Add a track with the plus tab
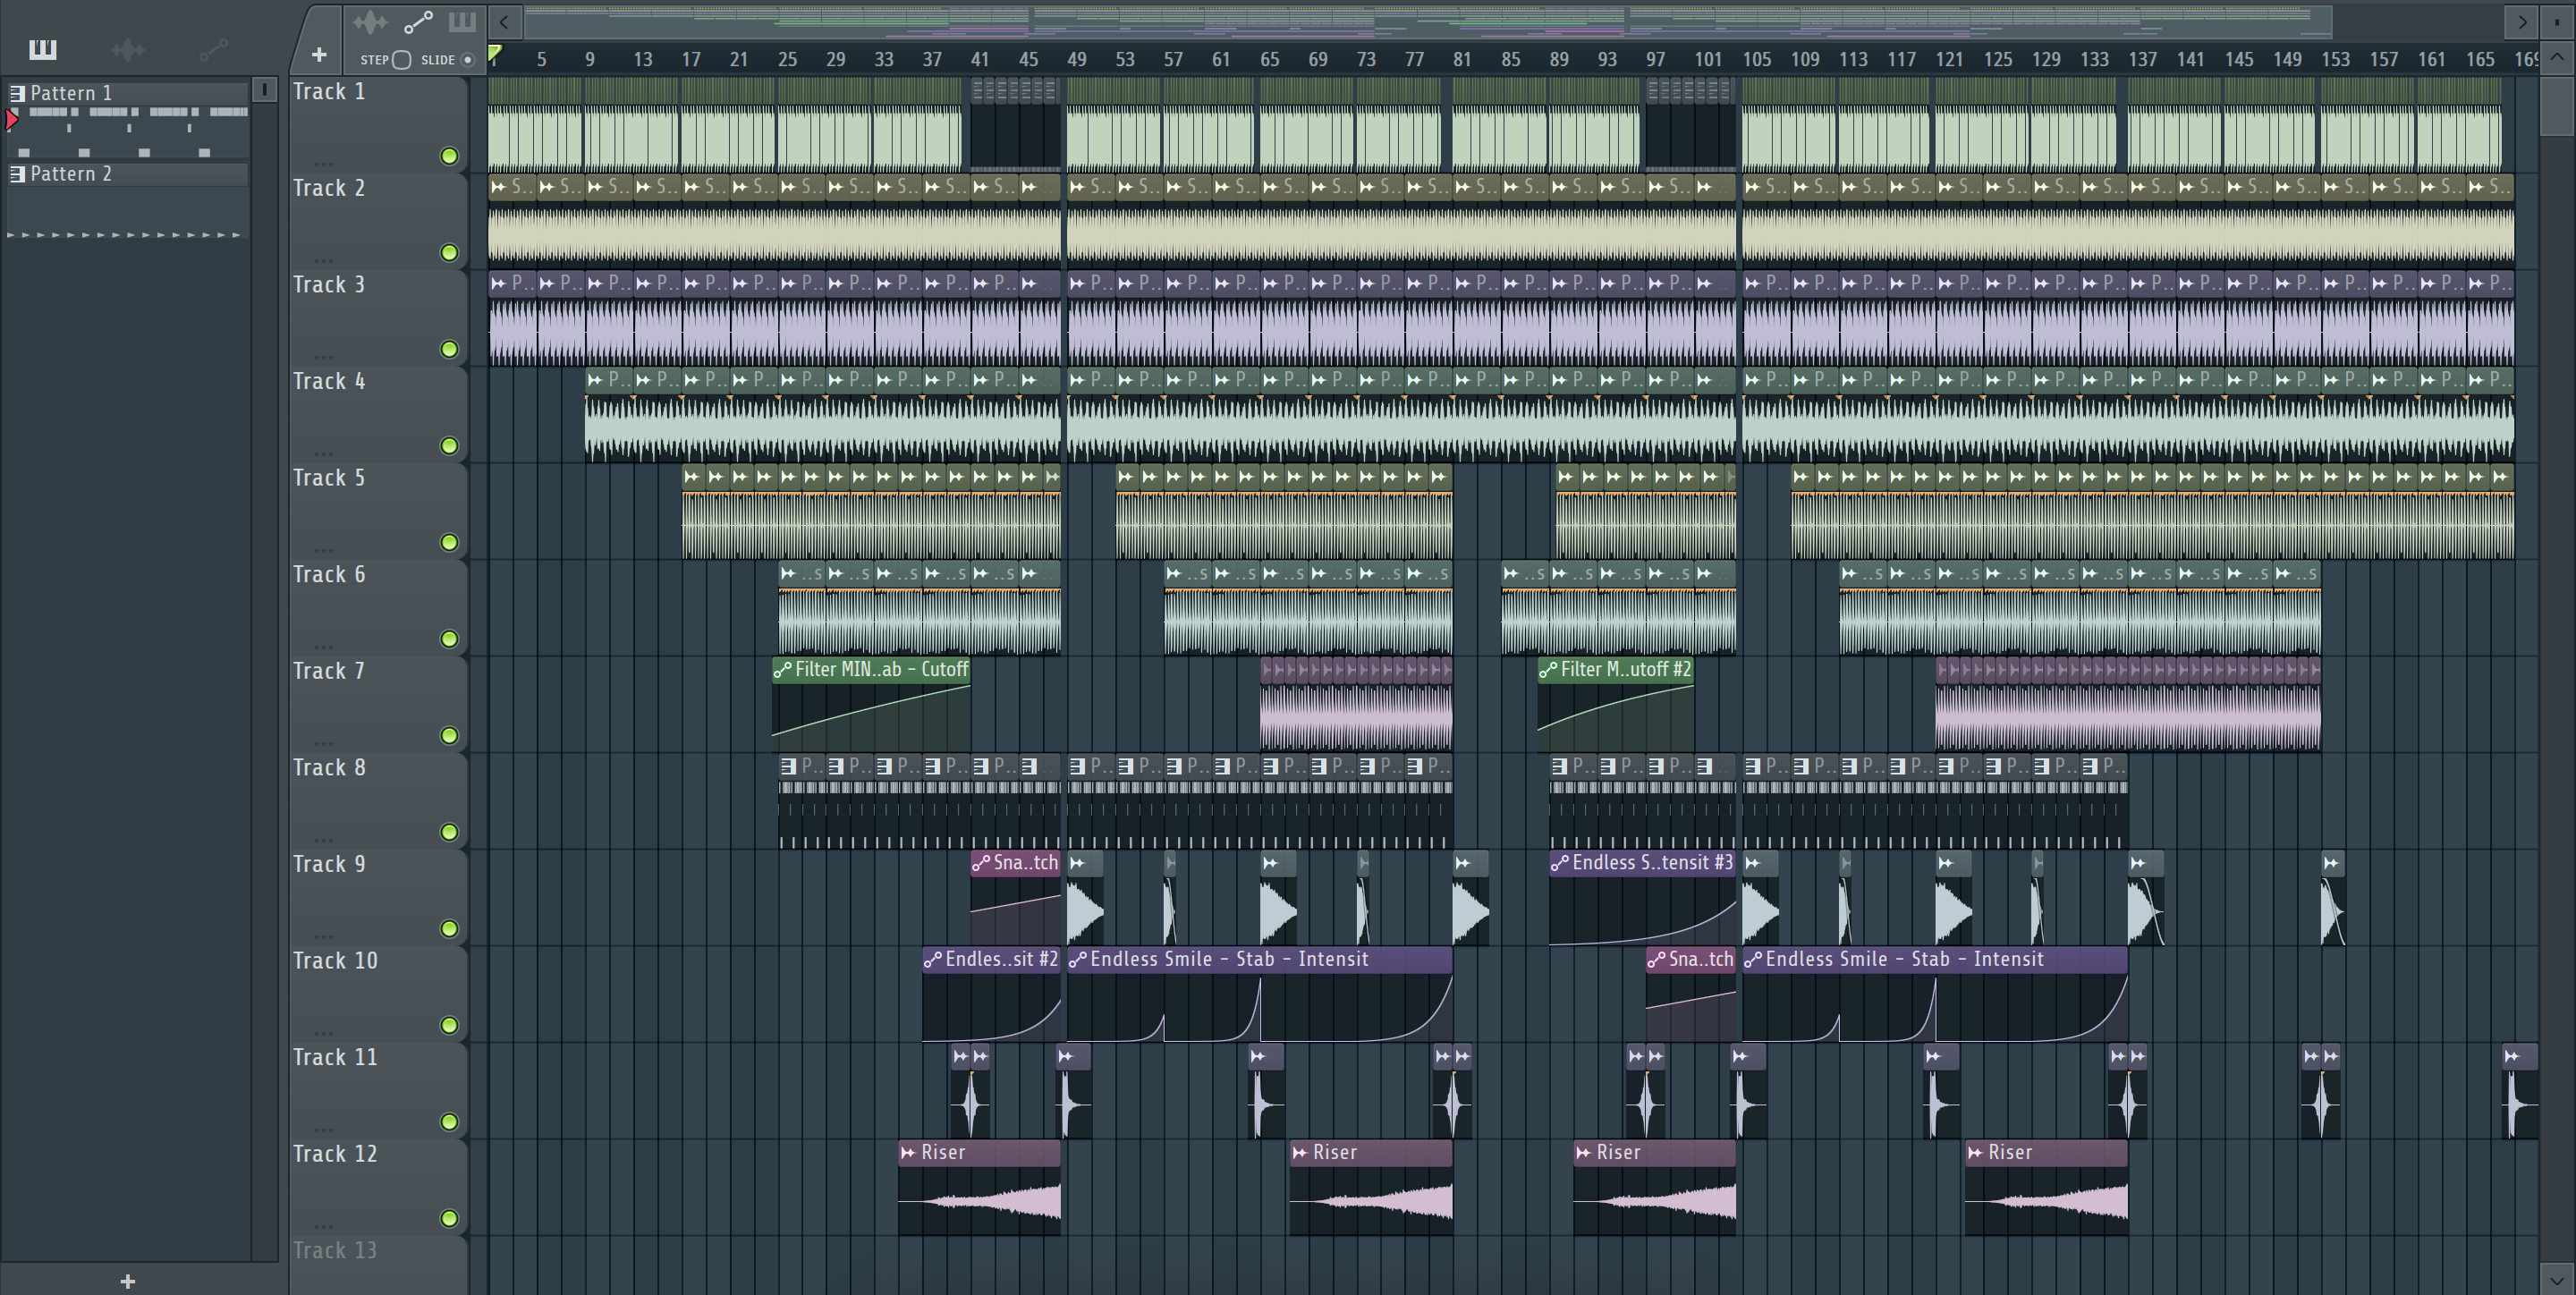 (x=319, y=54)
